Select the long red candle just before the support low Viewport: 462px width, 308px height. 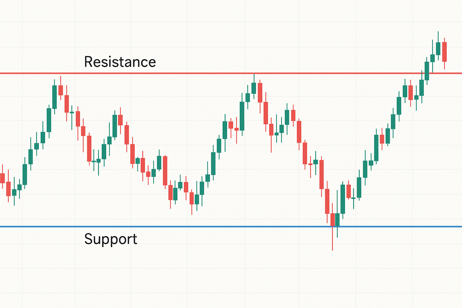coord(327,201)
